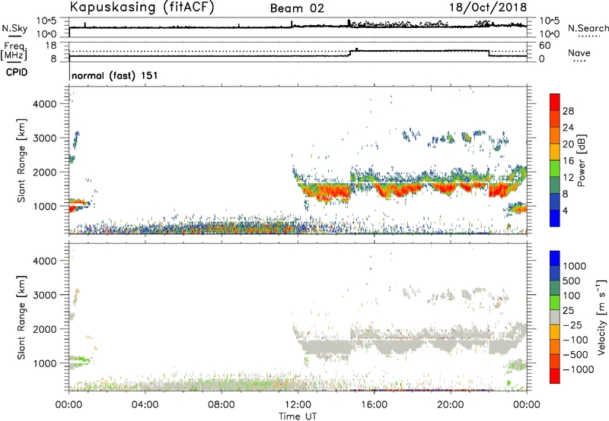Click the normal (fast) 151 mode text
Image resolution: width=609 pixels, height=421 pixels.
[x=115, y=75]
